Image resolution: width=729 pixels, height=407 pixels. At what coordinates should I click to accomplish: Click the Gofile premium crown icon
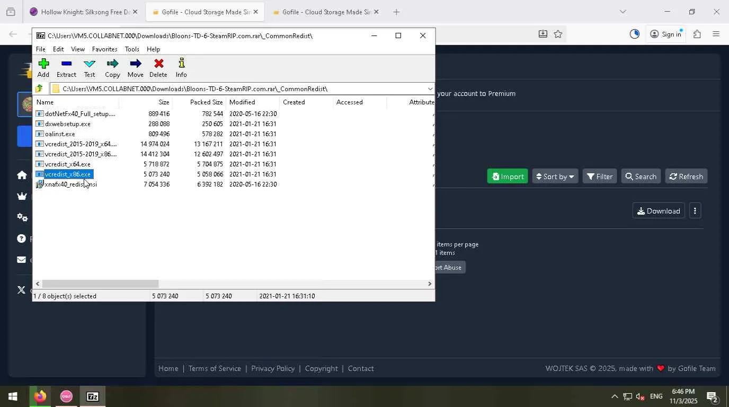[22, 196]
